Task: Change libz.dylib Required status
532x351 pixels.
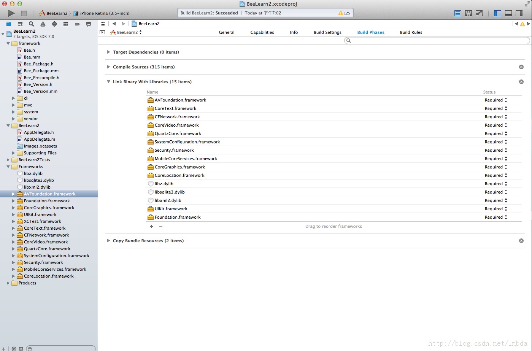Action: (496, 184)
